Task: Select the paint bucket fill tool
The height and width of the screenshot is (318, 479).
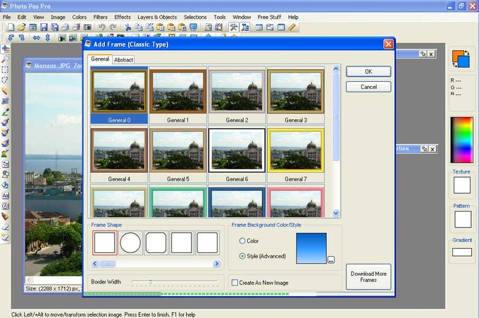Action: coord(5,185)
